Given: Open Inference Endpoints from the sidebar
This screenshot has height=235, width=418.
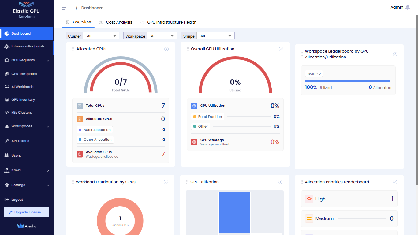Looking at the screenshot, I should click(28, 47).
